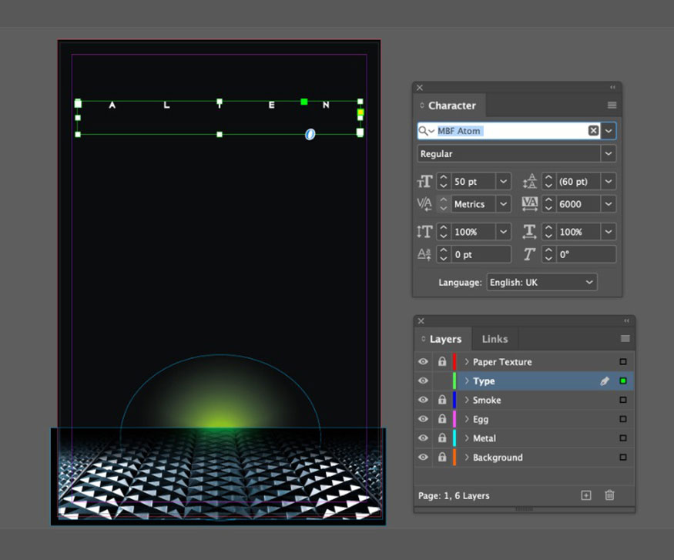The height and width of the screenshot is (560, 674).
Task: Click the tracking 6000 field
Action: click(578, 204)
